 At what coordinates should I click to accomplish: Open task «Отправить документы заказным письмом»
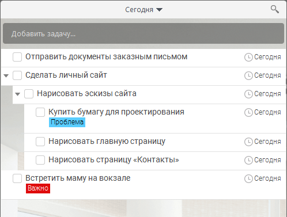pyautogui.click(x=106, y=57)
